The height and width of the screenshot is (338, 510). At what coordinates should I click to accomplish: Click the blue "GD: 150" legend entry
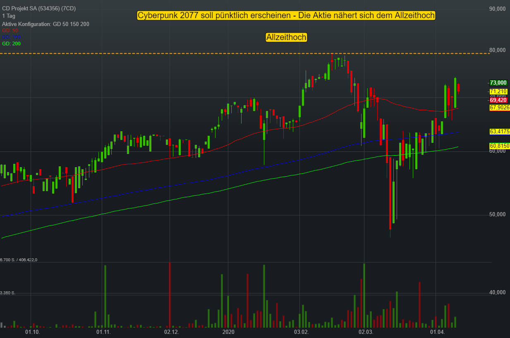pos(11,37)
